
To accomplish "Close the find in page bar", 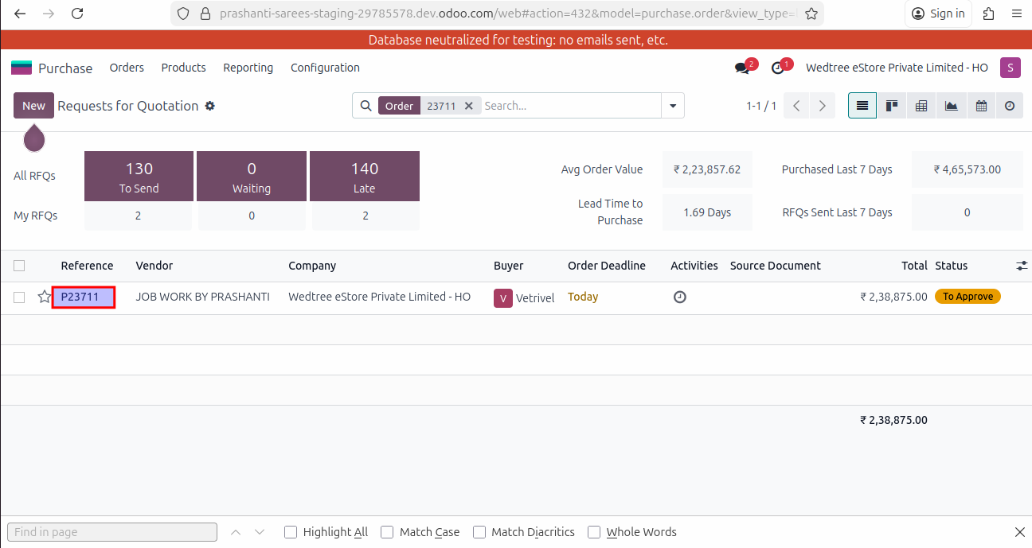I will 1020,532.
